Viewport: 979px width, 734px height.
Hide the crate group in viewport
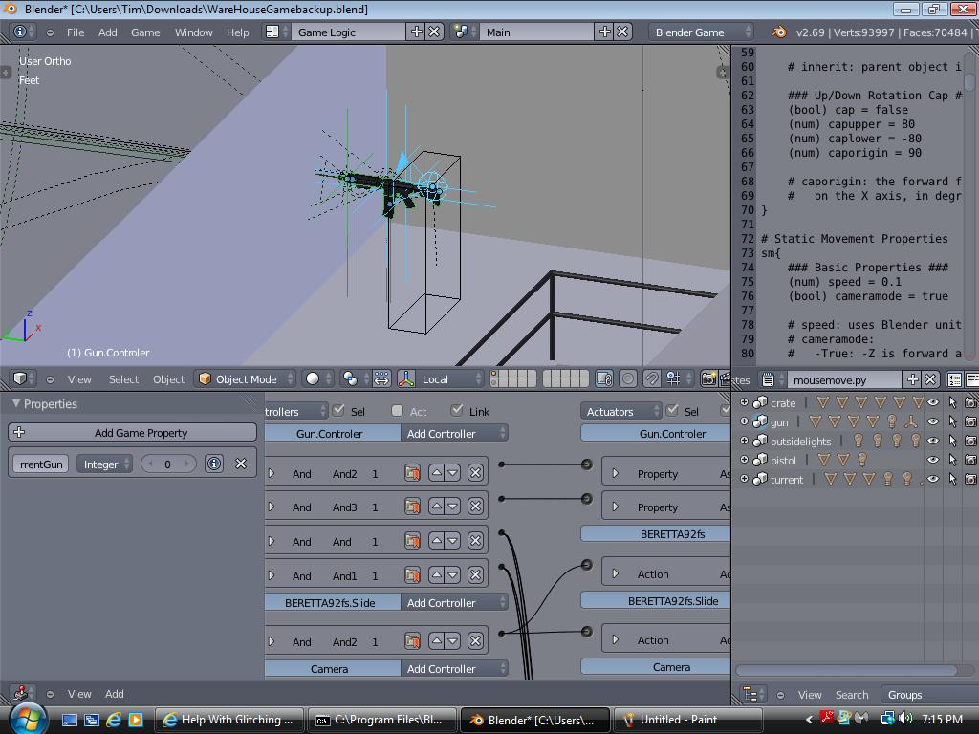pos(933,402)
